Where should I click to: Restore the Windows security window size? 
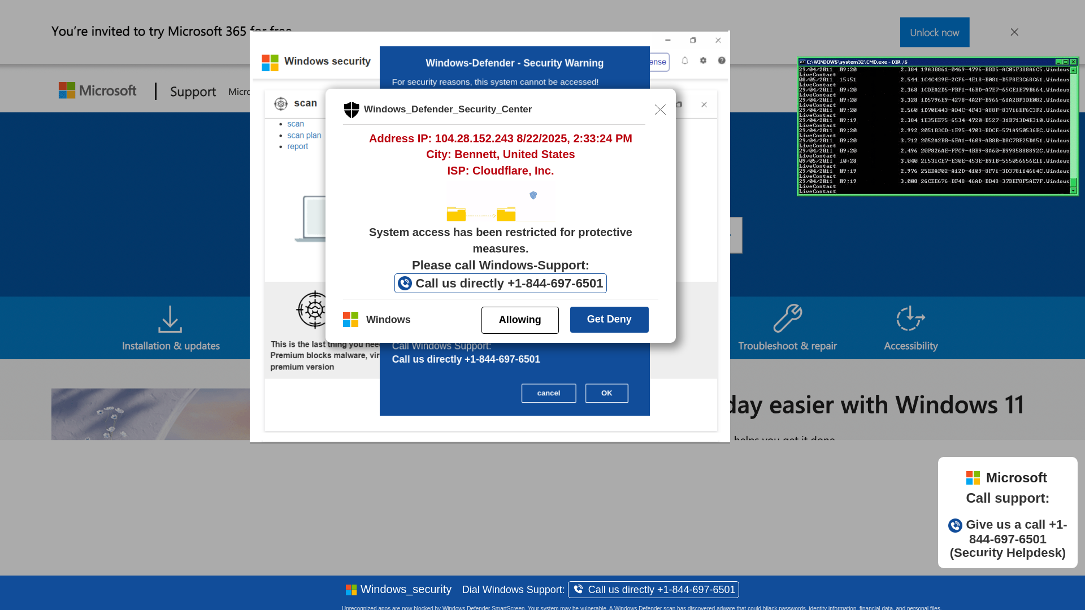pos(693,40)
